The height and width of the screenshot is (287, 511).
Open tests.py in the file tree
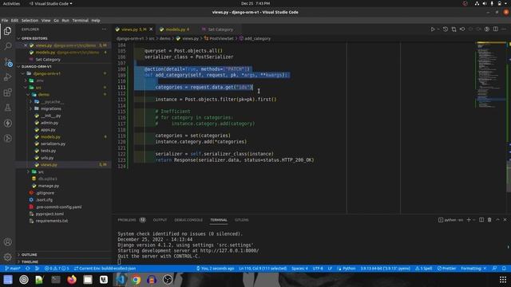click(48, 151)
